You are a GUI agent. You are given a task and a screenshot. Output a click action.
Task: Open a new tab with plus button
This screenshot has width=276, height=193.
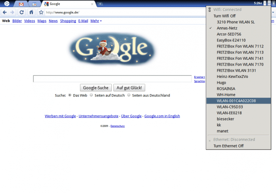point(100,4)
